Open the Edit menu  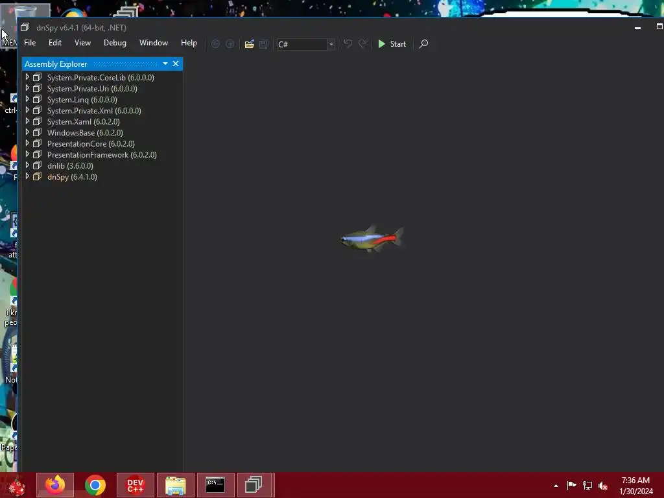click(x=54, y=43)
